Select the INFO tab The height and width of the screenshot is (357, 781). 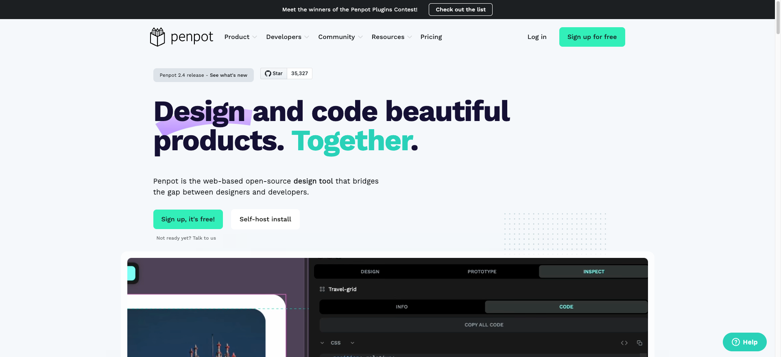pyautogui.click(x=401, y=307)
